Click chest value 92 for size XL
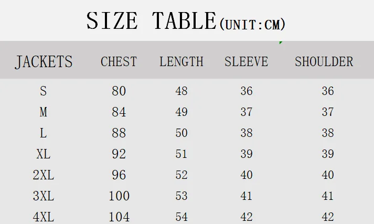This screenshot has width=374, height=224. pyautogui.click(x=119, y=154)
